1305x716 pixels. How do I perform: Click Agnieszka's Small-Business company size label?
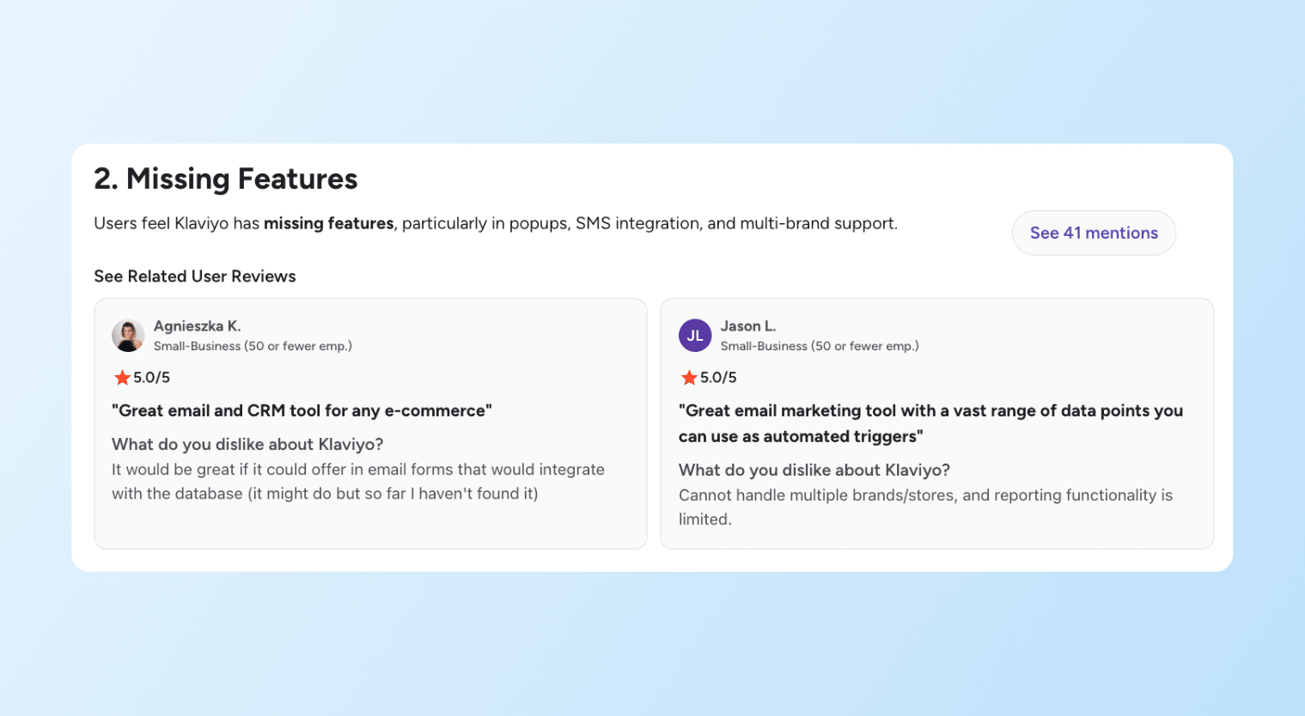tap(253, 346)
